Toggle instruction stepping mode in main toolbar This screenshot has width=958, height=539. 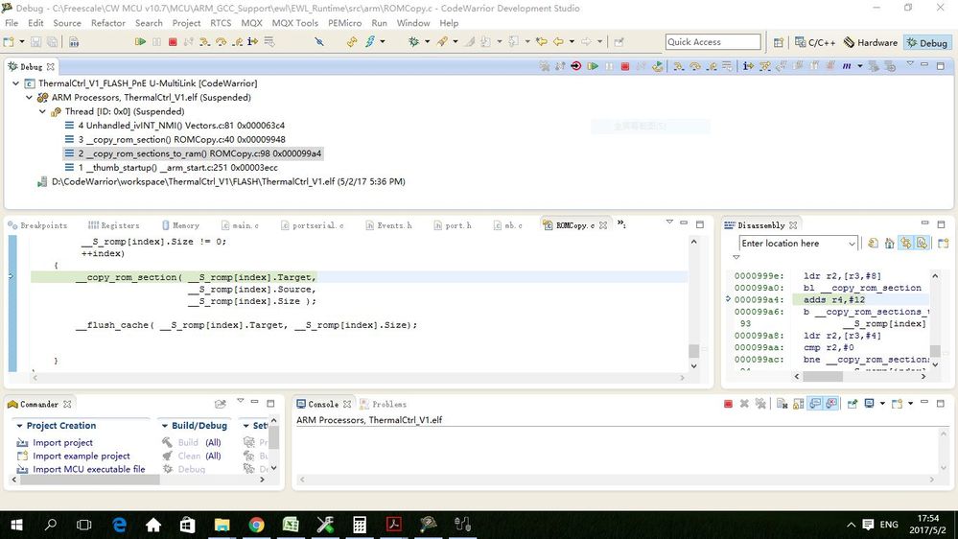coord(253,41)
